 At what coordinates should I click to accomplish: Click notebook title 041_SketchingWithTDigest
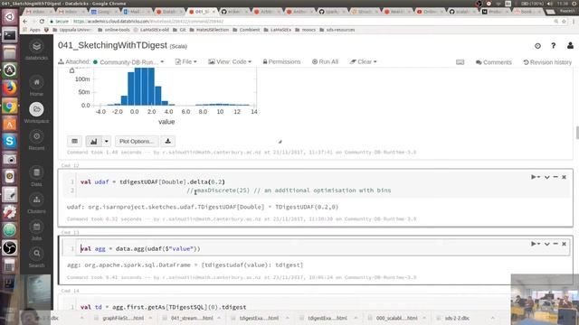click(x=112, y=45)
